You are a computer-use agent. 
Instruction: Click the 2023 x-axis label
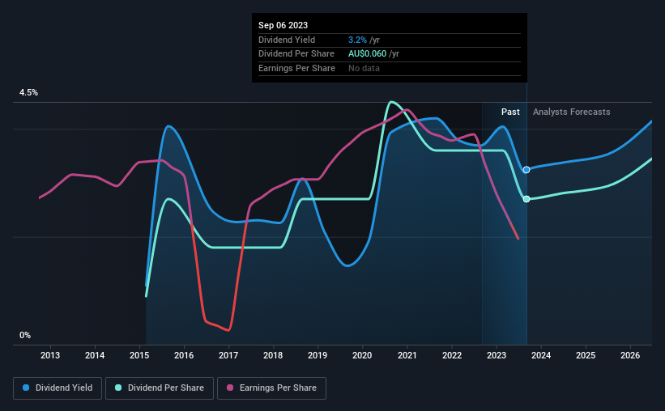(497, 355)
